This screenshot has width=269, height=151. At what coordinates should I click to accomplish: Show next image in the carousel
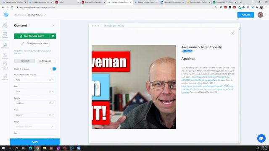[x=171, y=87]
